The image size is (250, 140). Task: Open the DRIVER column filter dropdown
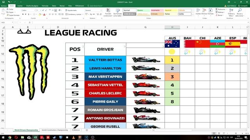[125, 46]
